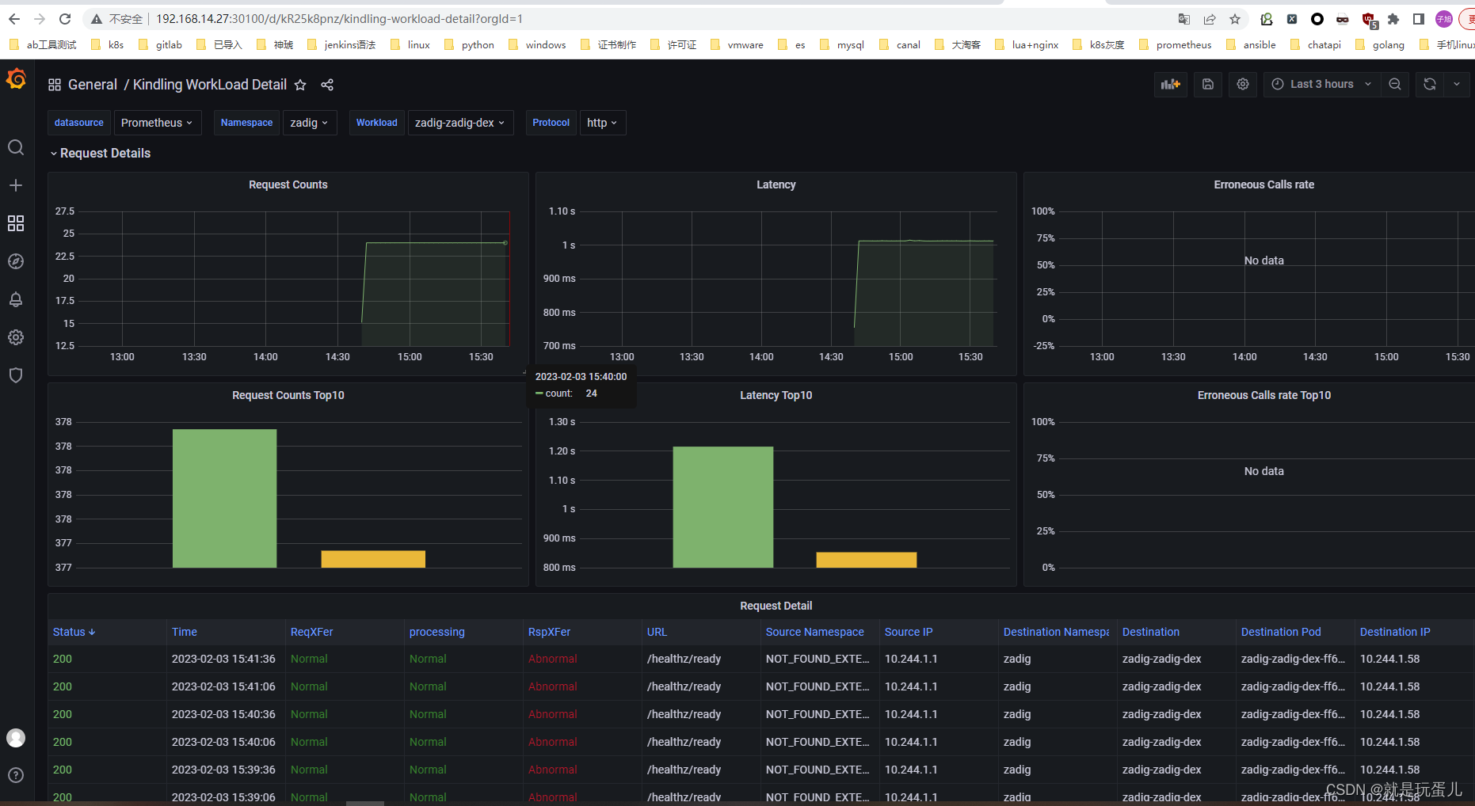The height and width of the screenshot is (806, 1475).
Task: Open the Prometheus datasource dropdown
Action: coord(157,123)
